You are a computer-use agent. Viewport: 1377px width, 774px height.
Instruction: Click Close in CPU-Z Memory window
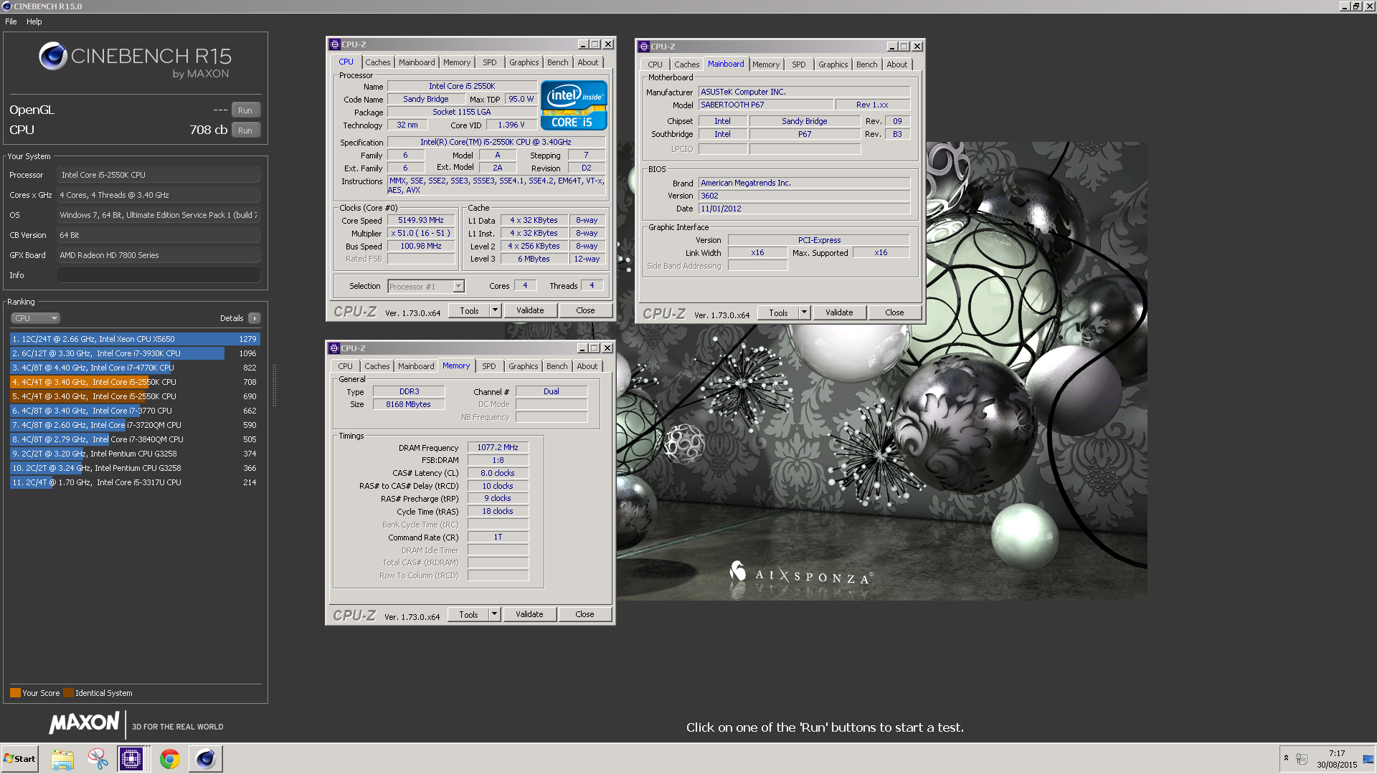(x=585, y=614)
